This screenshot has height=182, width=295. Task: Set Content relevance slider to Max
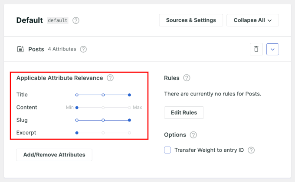(129, 107)
